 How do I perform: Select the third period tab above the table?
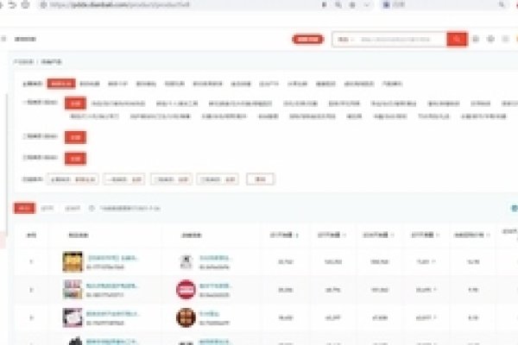pyautogui.click(x=73, y=208)
